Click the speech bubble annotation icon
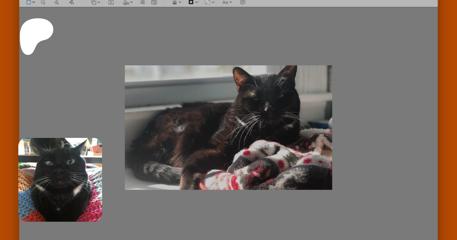The image size is (457, 240). [243, 2]
